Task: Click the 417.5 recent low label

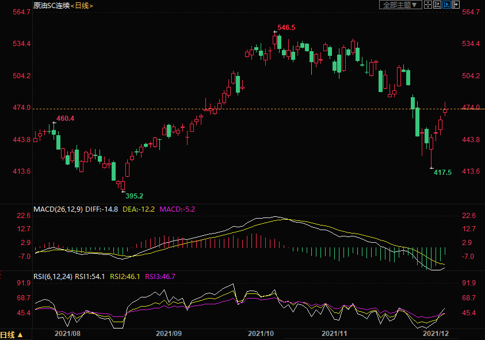Action: pos(442,173)
